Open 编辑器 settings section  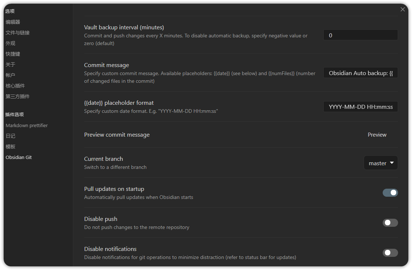13,22
